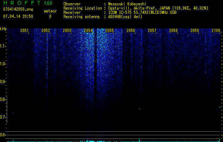The height and width of the screenshot is (142, 223).
Task: Click the HROFFT 1.0.0 title text
Action: [28, 3]
